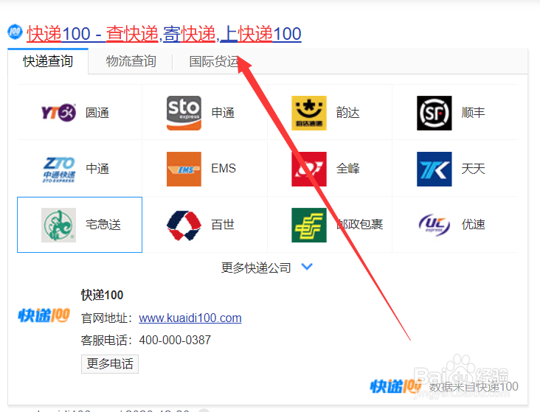This screenshot has height=412, width=540.
Task: Click the blue TK 天天 logo icon
Action: pyautogui.click(x=435, y=169)
